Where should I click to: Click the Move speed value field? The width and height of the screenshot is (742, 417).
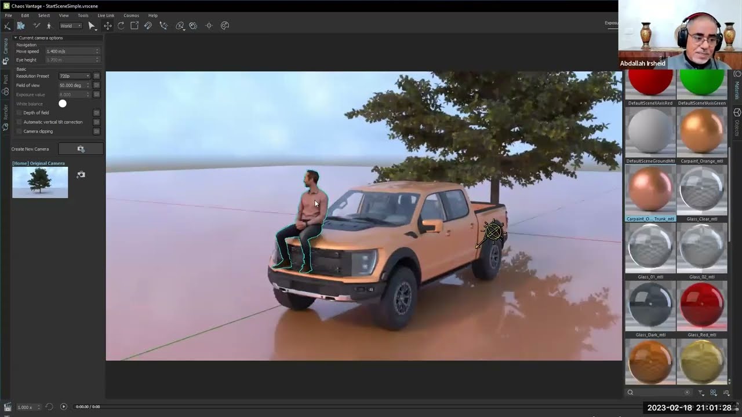[70, 51]
